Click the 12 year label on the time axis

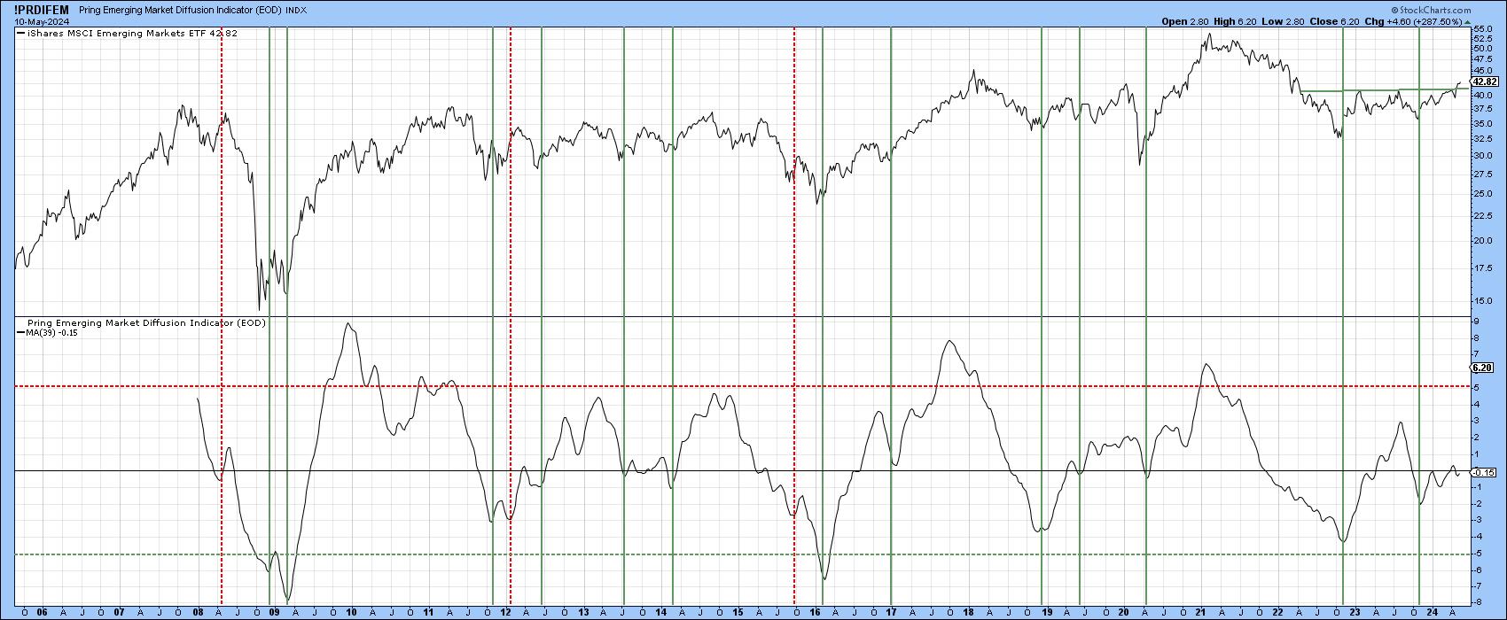pos(505,612)
